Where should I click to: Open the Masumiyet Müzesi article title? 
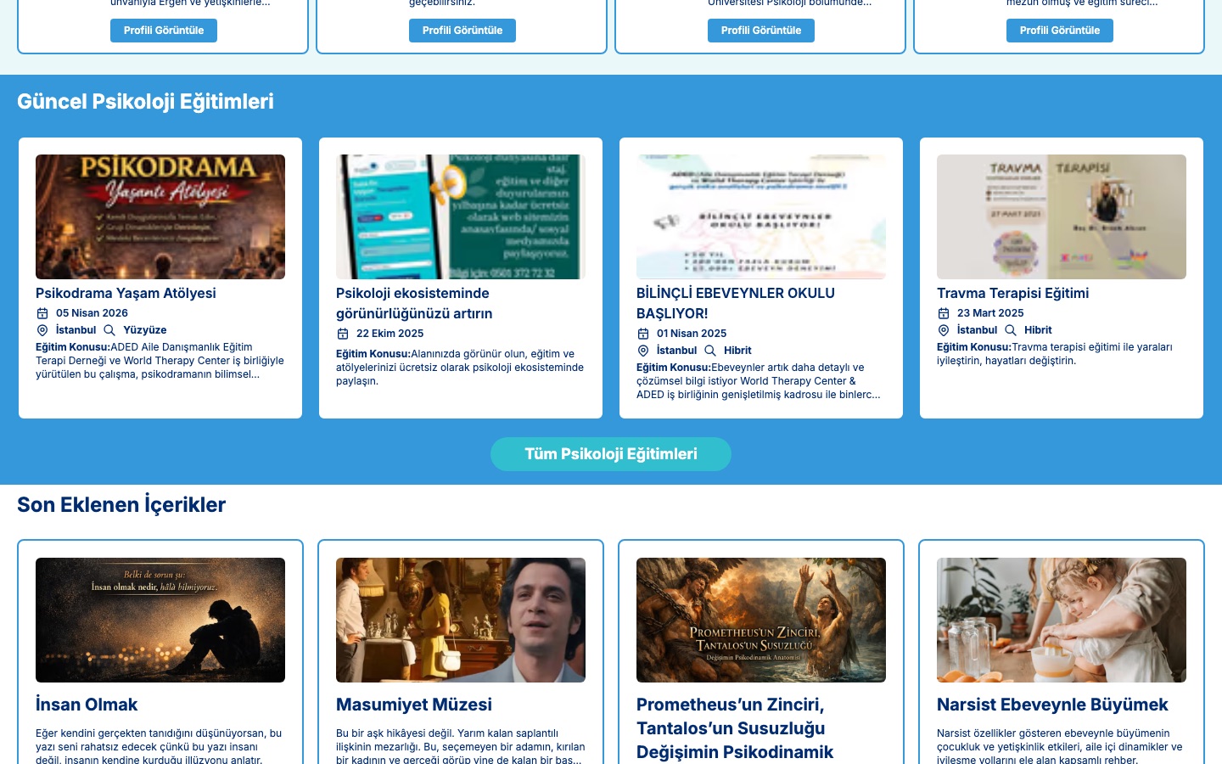click(x=414, y=705)
